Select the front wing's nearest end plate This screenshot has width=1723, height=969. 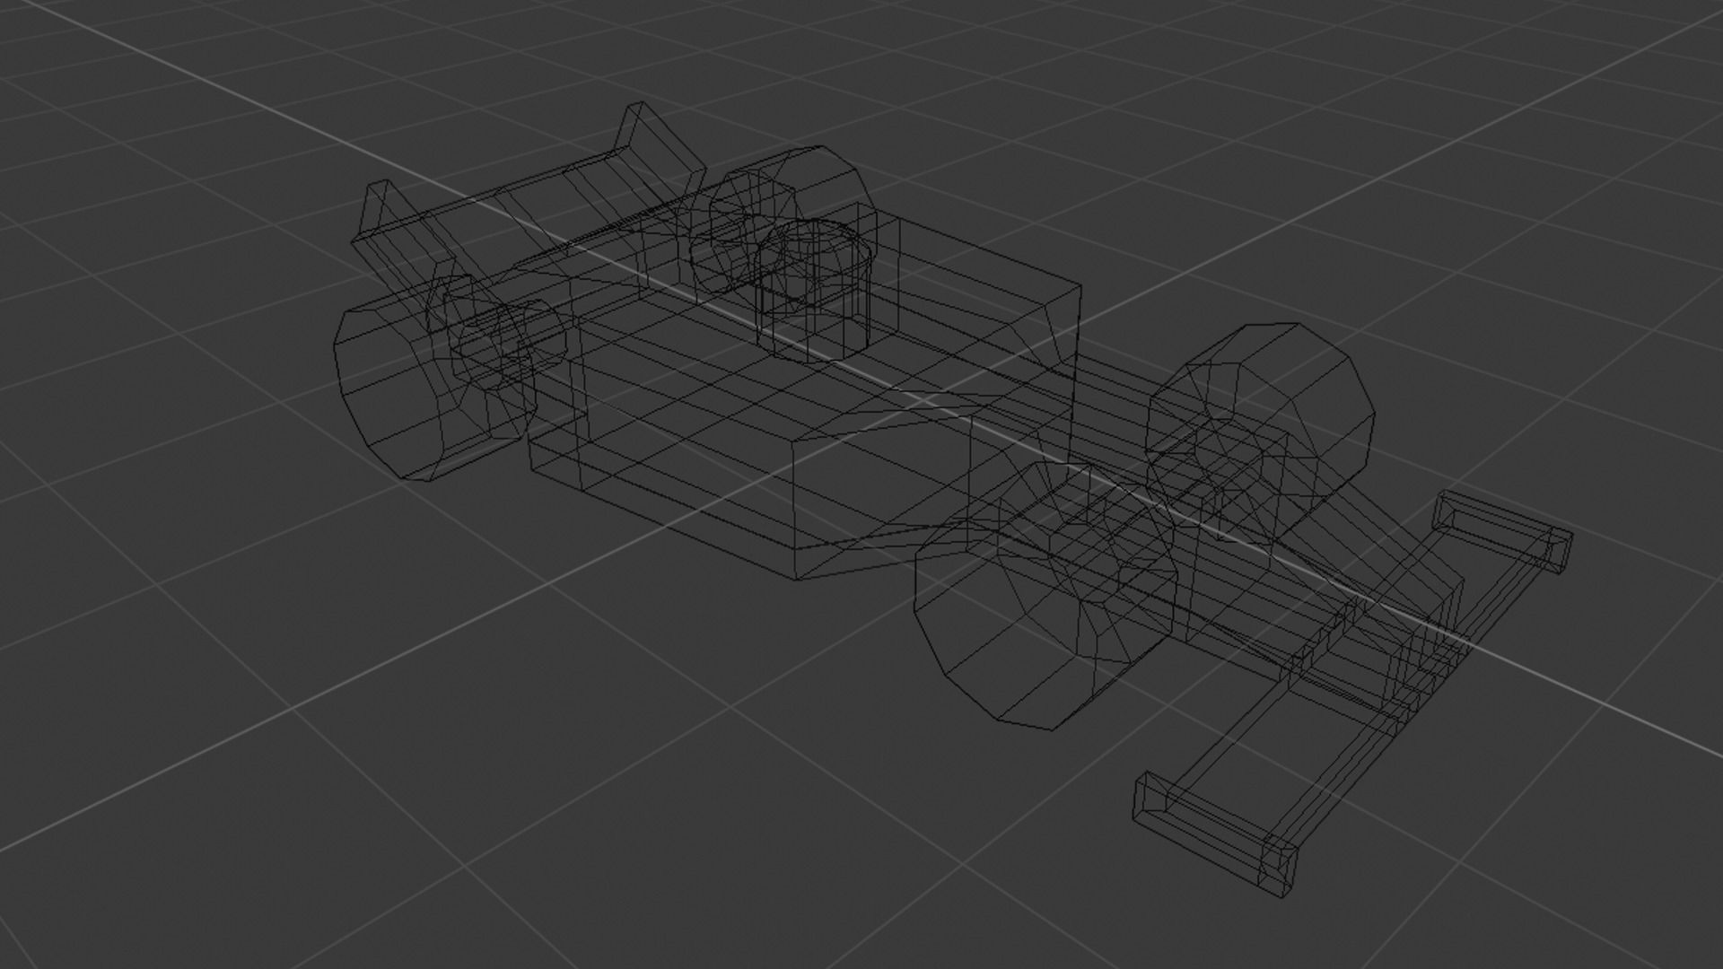click(1216, 834)
